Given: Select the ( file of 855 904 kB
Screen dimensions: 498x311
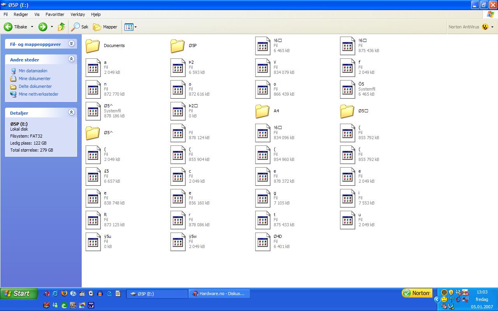Looking at the screenshot, I should [x=190, y=154].
